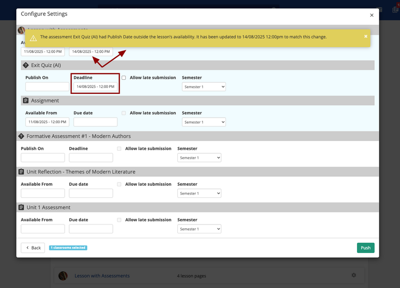
Task: Dismiss the yellow warning notification
Action: [x=366, y=36]
